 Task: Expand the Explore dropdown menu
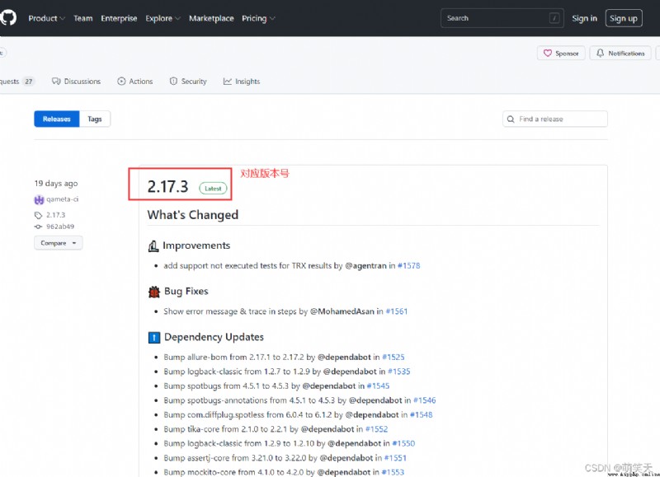click(x=163, y=18)
